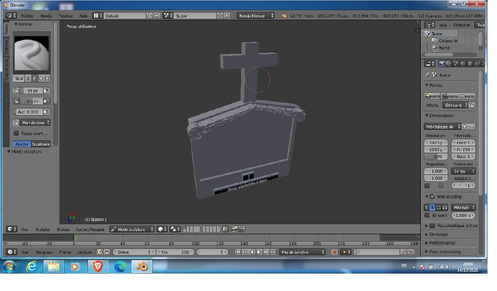The width and height of the screenshot is (497, 291).
Task: Select the World item in outliner
Action: tap(444, 48)
